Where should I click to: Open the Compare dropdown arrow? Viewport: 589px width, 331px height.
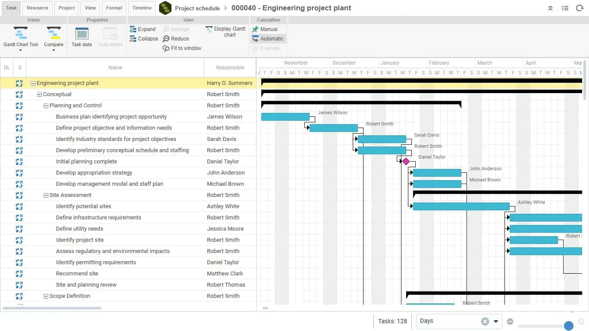53,50
